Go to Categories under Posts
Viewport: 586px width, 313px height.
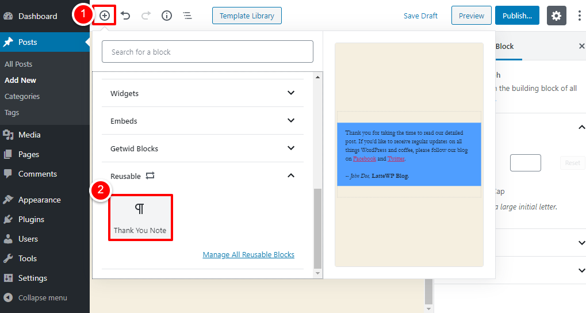tap(22, 96)
